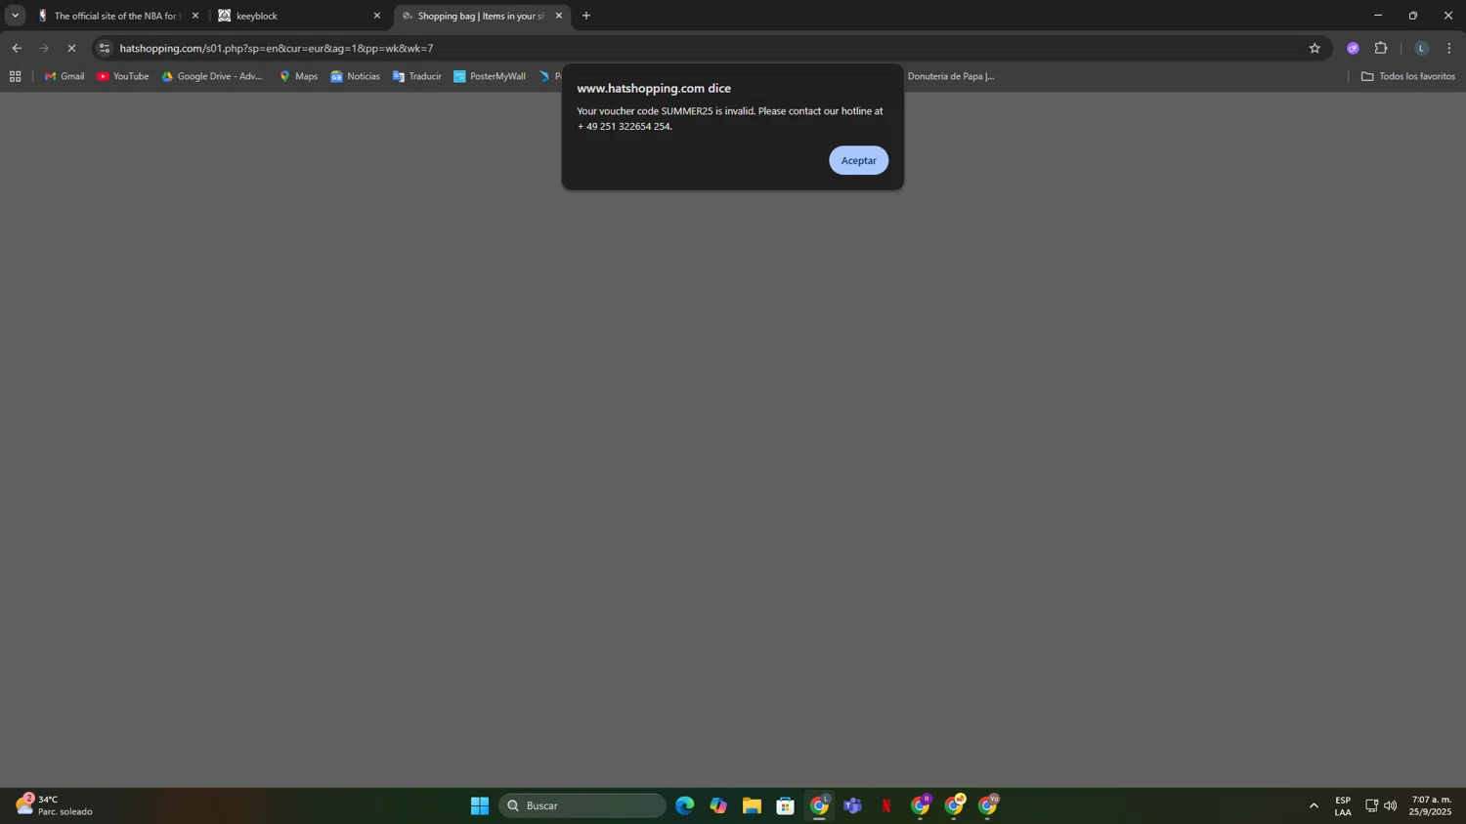Open Microsoft Teams from the taskbar
This screenshot has height=824, width=1466.
pos(852,805)
